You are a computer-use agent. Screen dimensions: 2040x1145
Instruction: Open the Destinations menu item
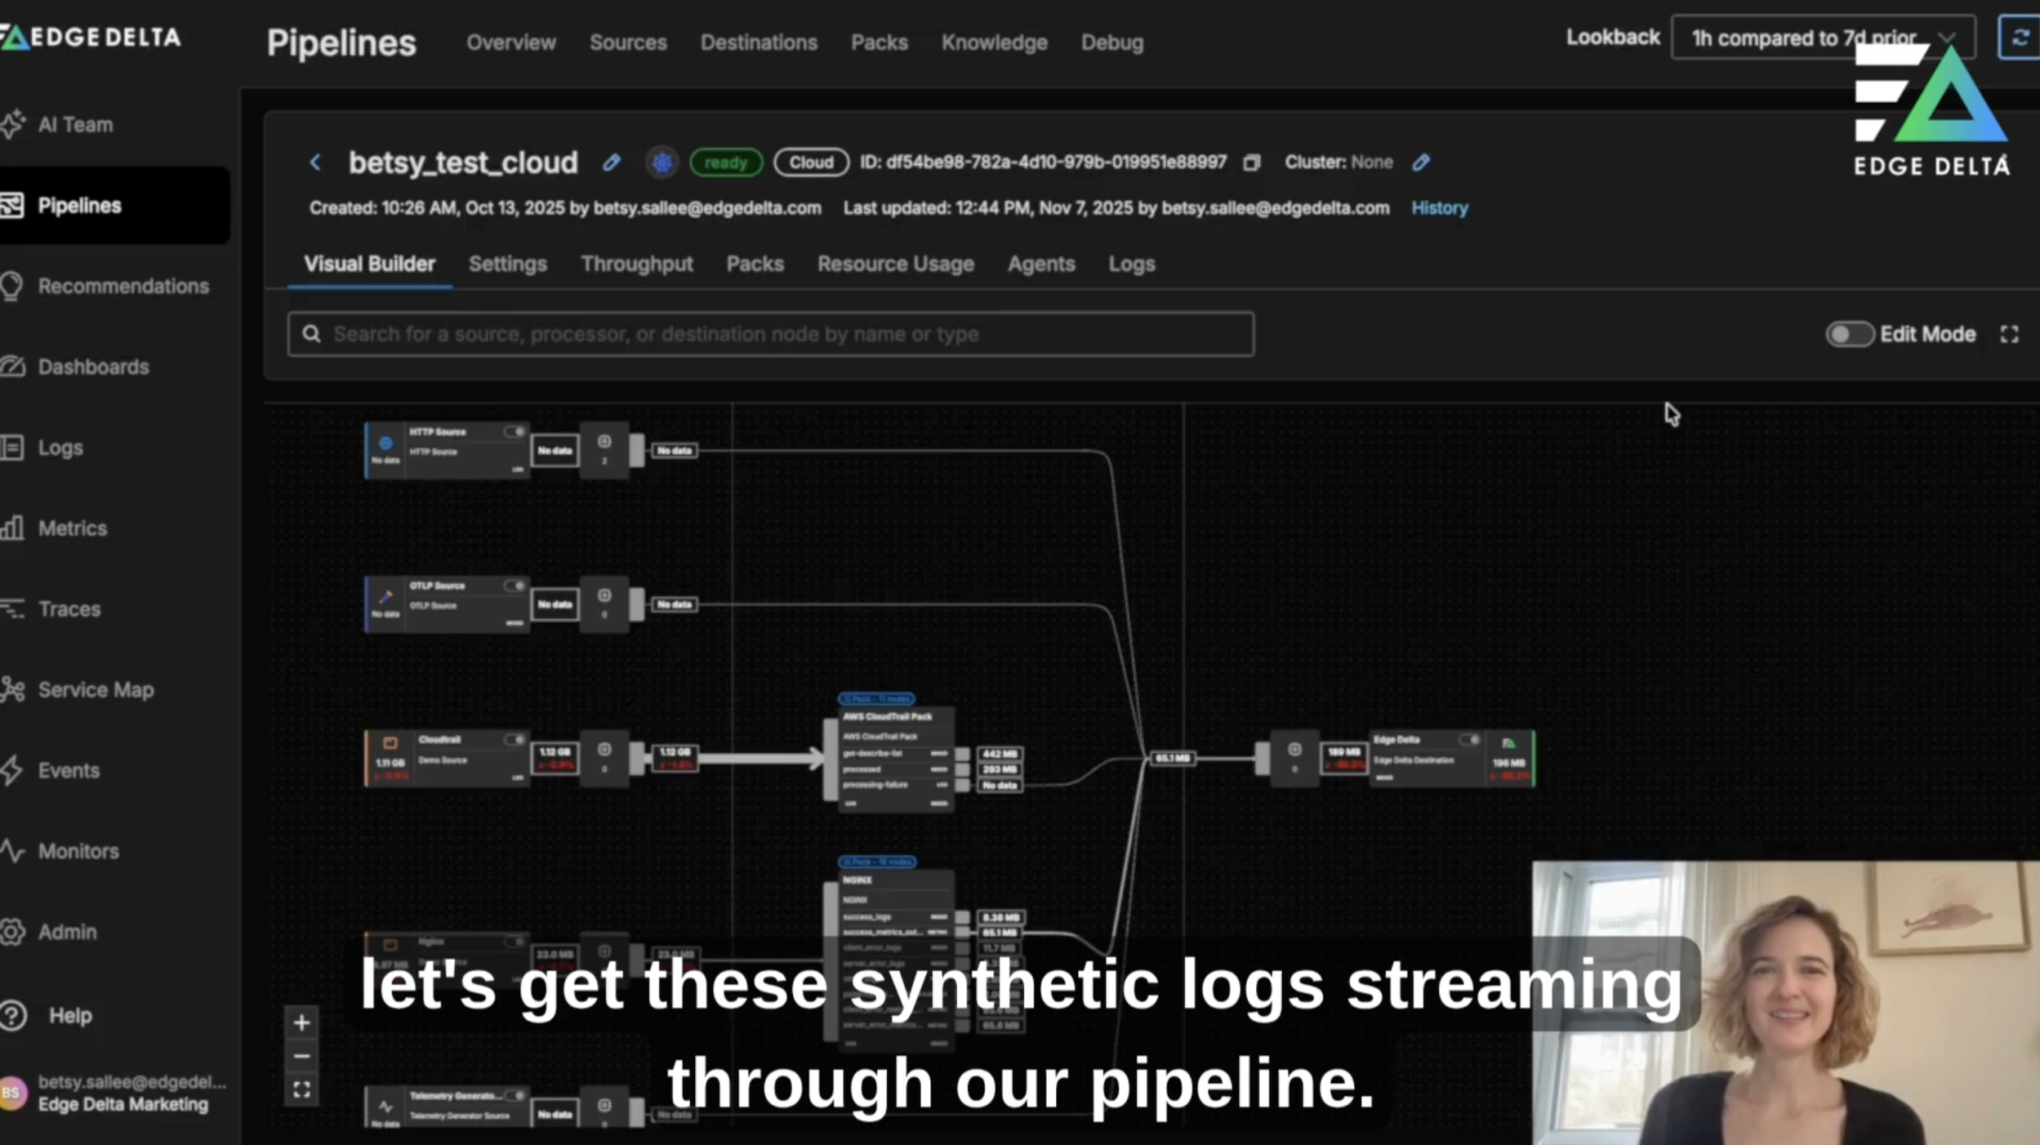[x=759, y=42]
